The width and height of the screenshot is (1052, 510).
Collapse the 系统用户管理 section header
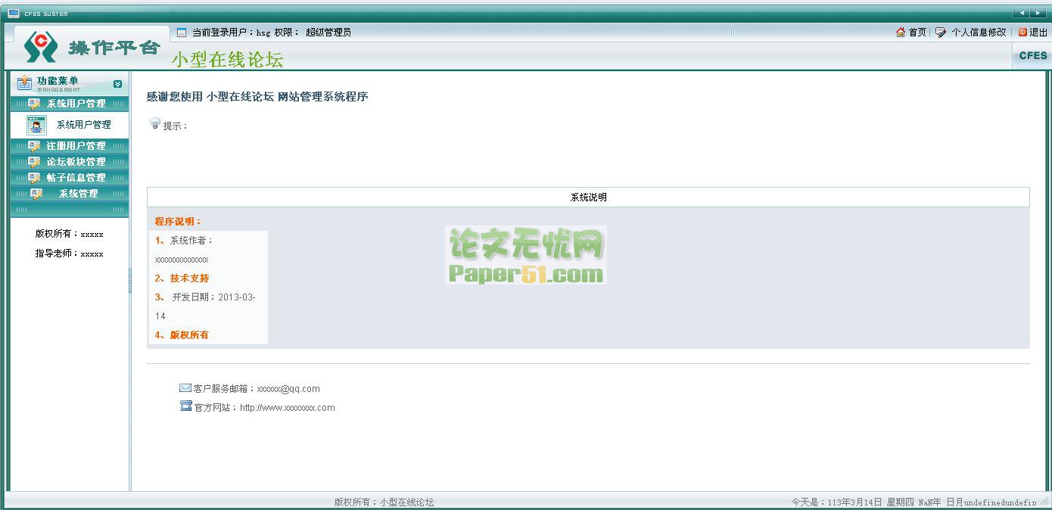(70, 104)
